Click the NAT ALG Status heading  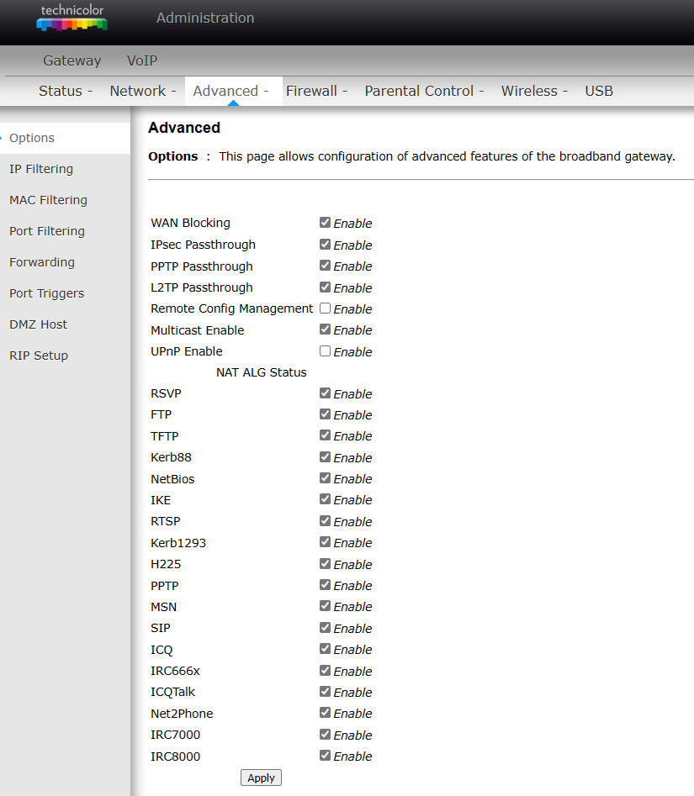(x=261, y=372)
